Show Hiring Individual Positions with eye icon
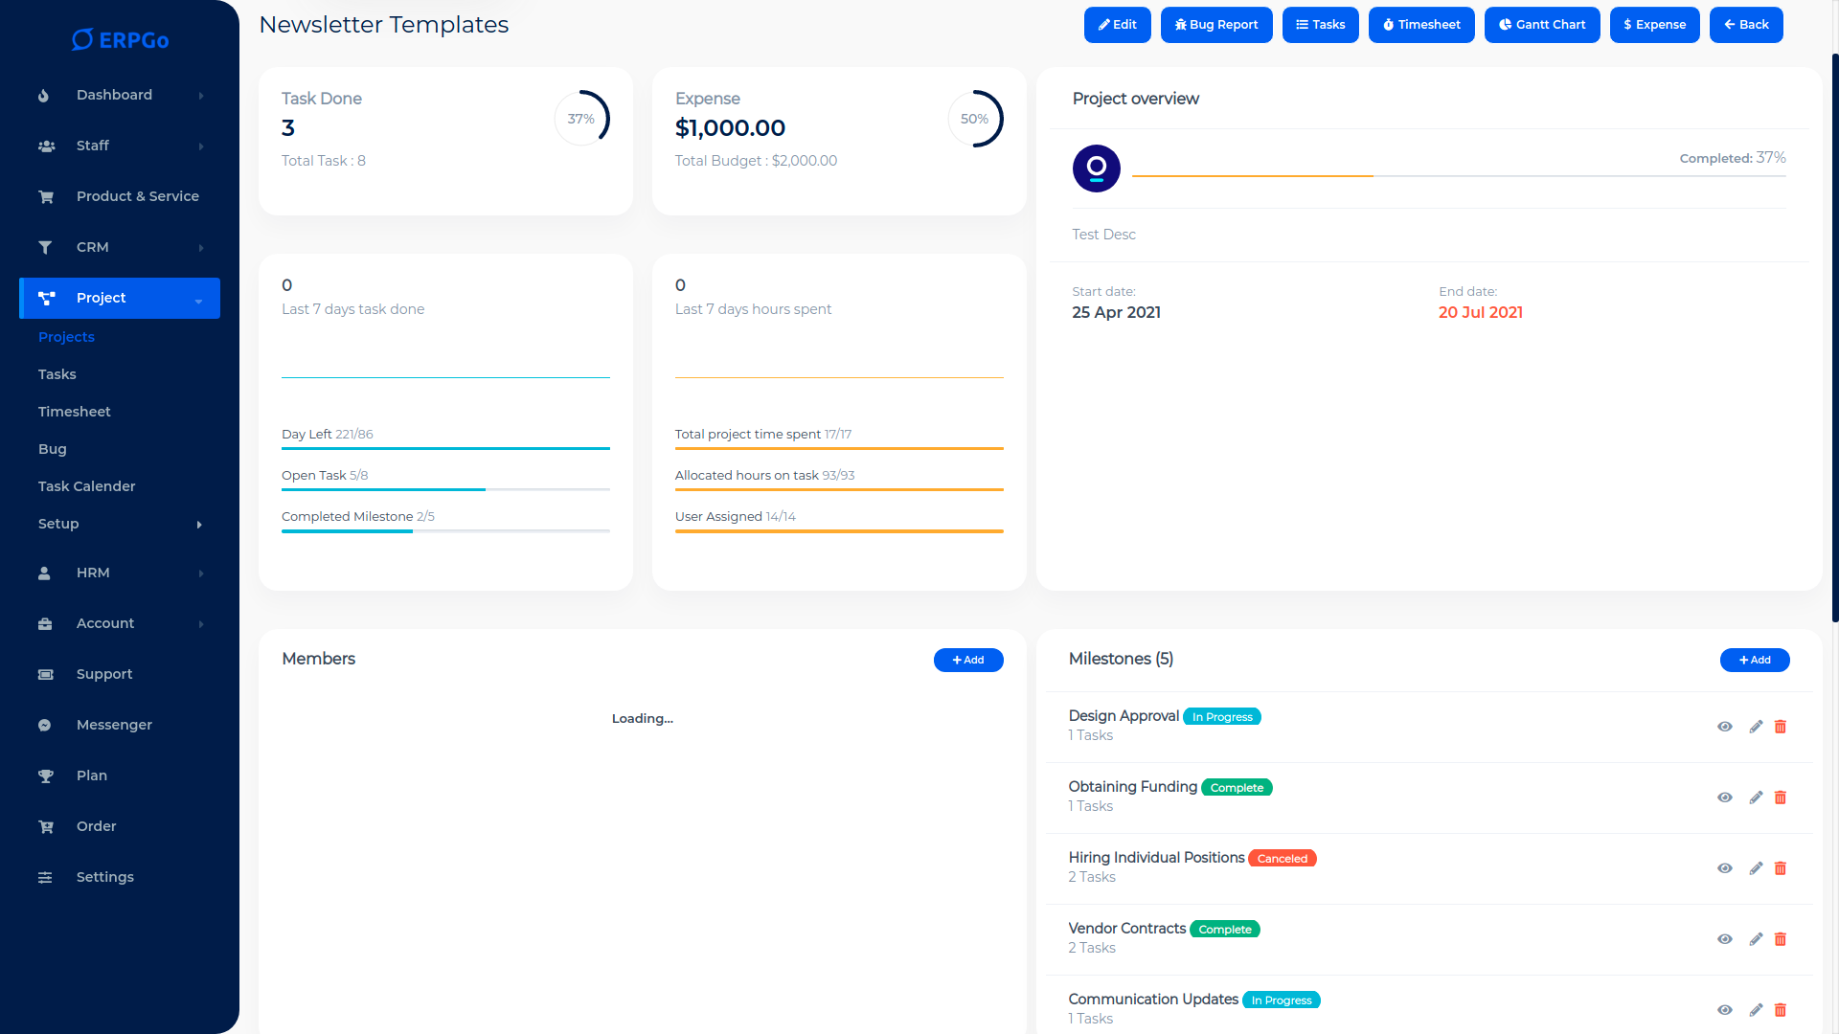1839x1034 pixels. (x=1724, y=868)
